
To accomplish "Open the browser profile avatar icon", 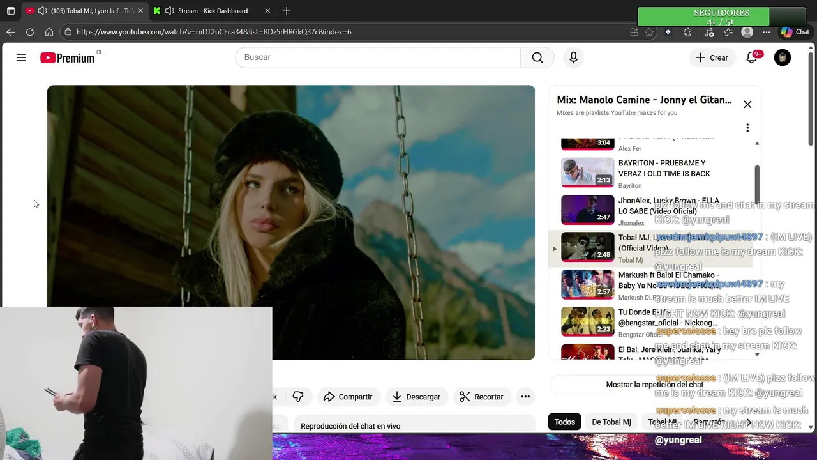I will (747, 32).
